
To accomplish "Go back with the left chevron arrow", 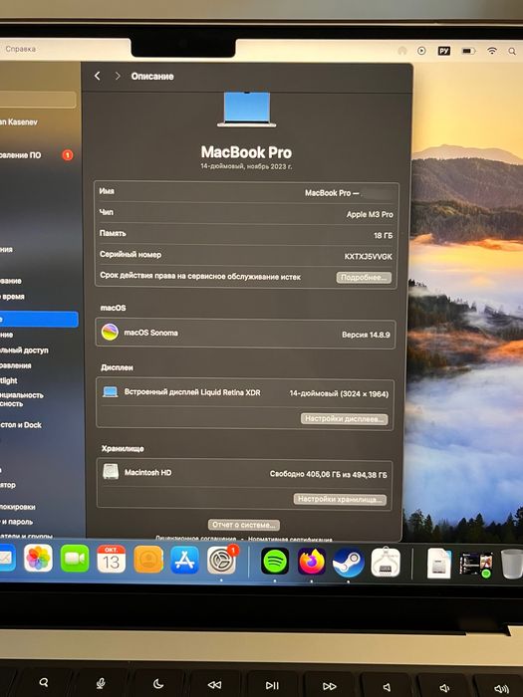I will pos(98,76).
